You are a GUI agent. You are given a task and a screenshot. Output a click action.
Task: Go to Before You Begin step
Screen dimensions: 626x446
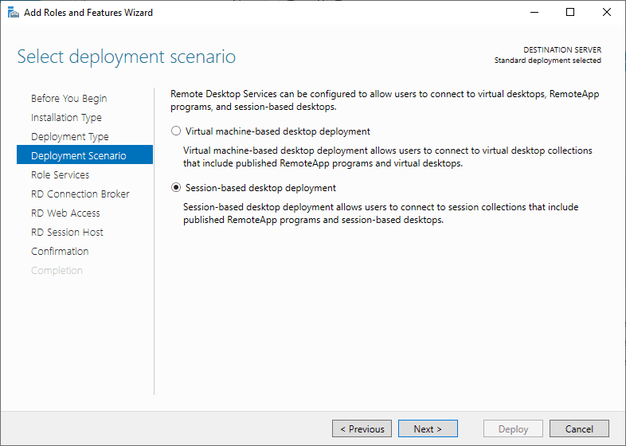(x=68, y=99)
